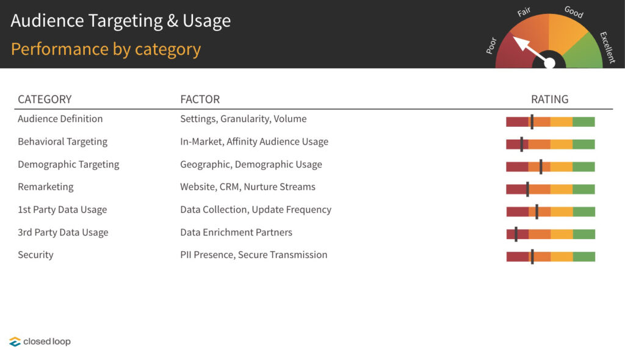The width and height of the screenshot is (625, 350).
Task: Click the 1st Party Data Usage rating marker
Action: click(x=536, y=212)
